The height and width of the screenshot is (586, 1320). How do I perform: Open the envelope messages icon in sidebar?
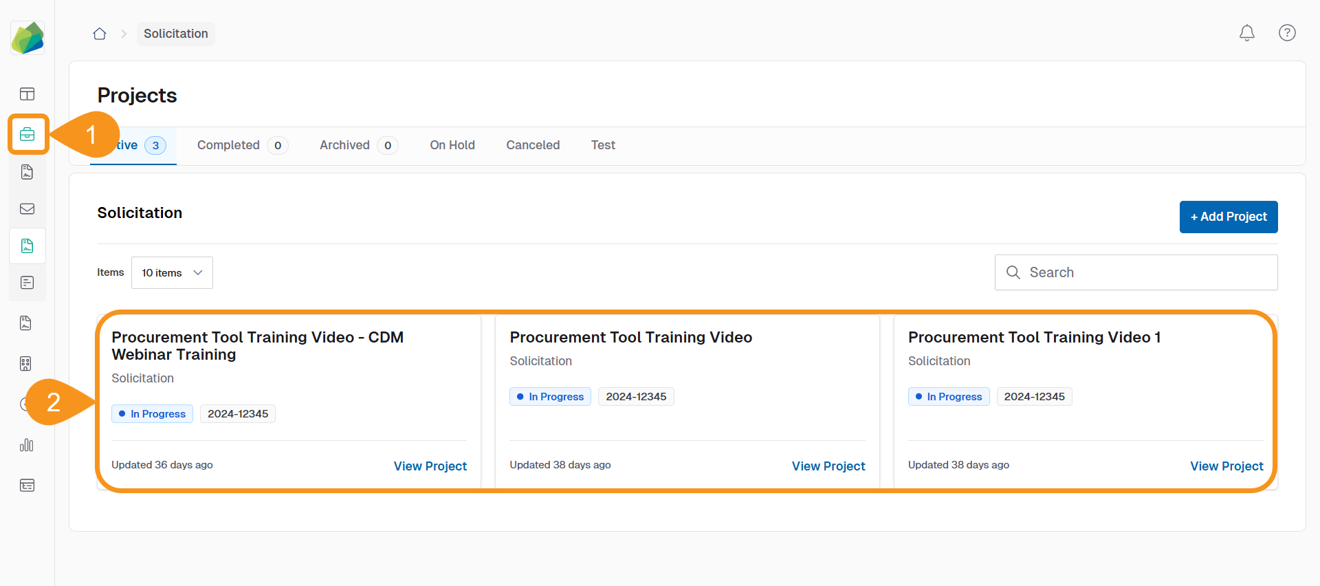[x=27, y=209]
